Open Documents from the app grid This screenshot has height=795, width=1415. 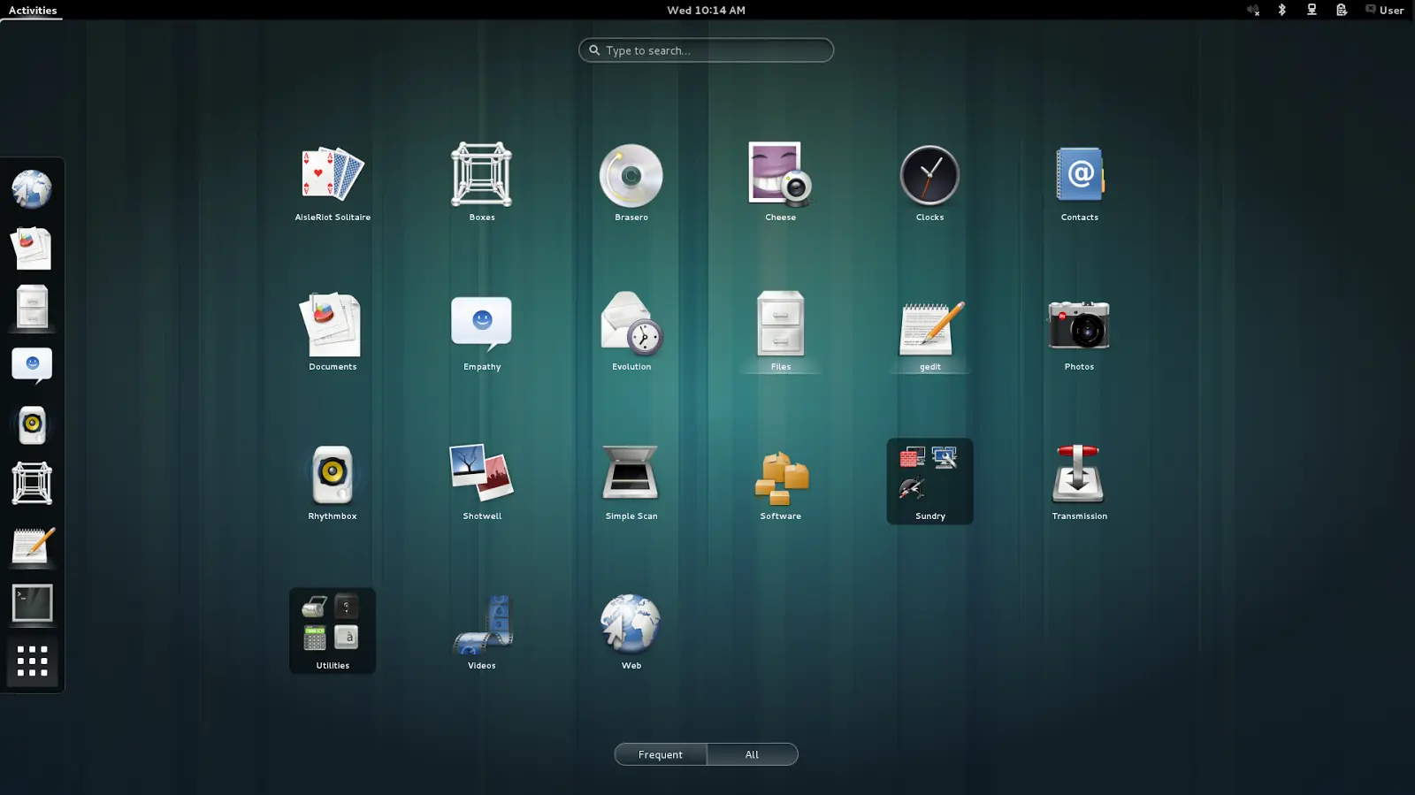(333, 333)
